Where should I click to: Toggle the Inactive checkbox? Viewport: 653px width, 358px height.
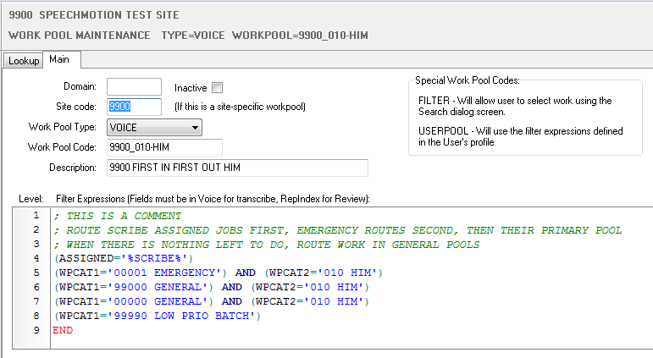(x=218, y=87)
